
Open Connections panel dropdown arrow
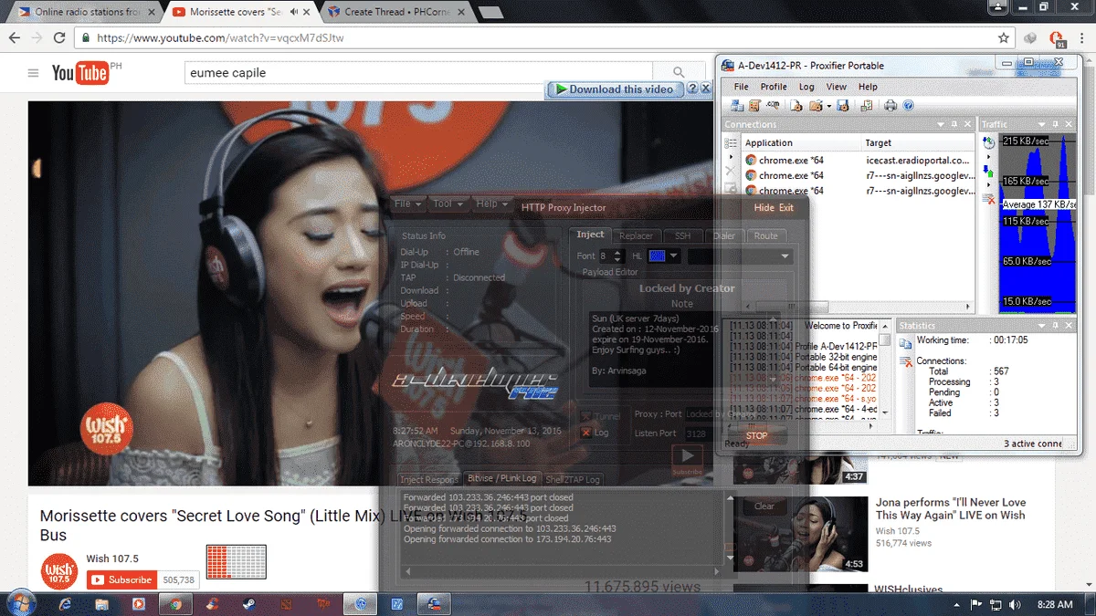(x=940, y=124)
